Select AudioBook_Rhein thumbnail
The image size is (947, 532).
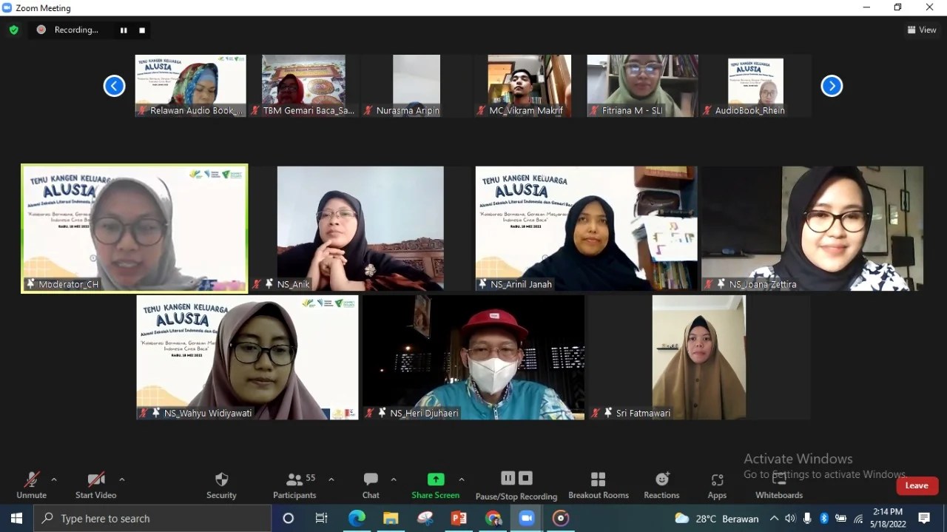point(755,86)
